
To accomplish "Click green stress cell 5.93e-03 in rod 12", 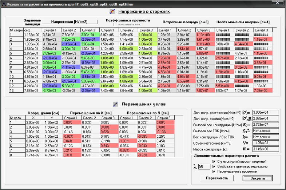I will point(71,86).
